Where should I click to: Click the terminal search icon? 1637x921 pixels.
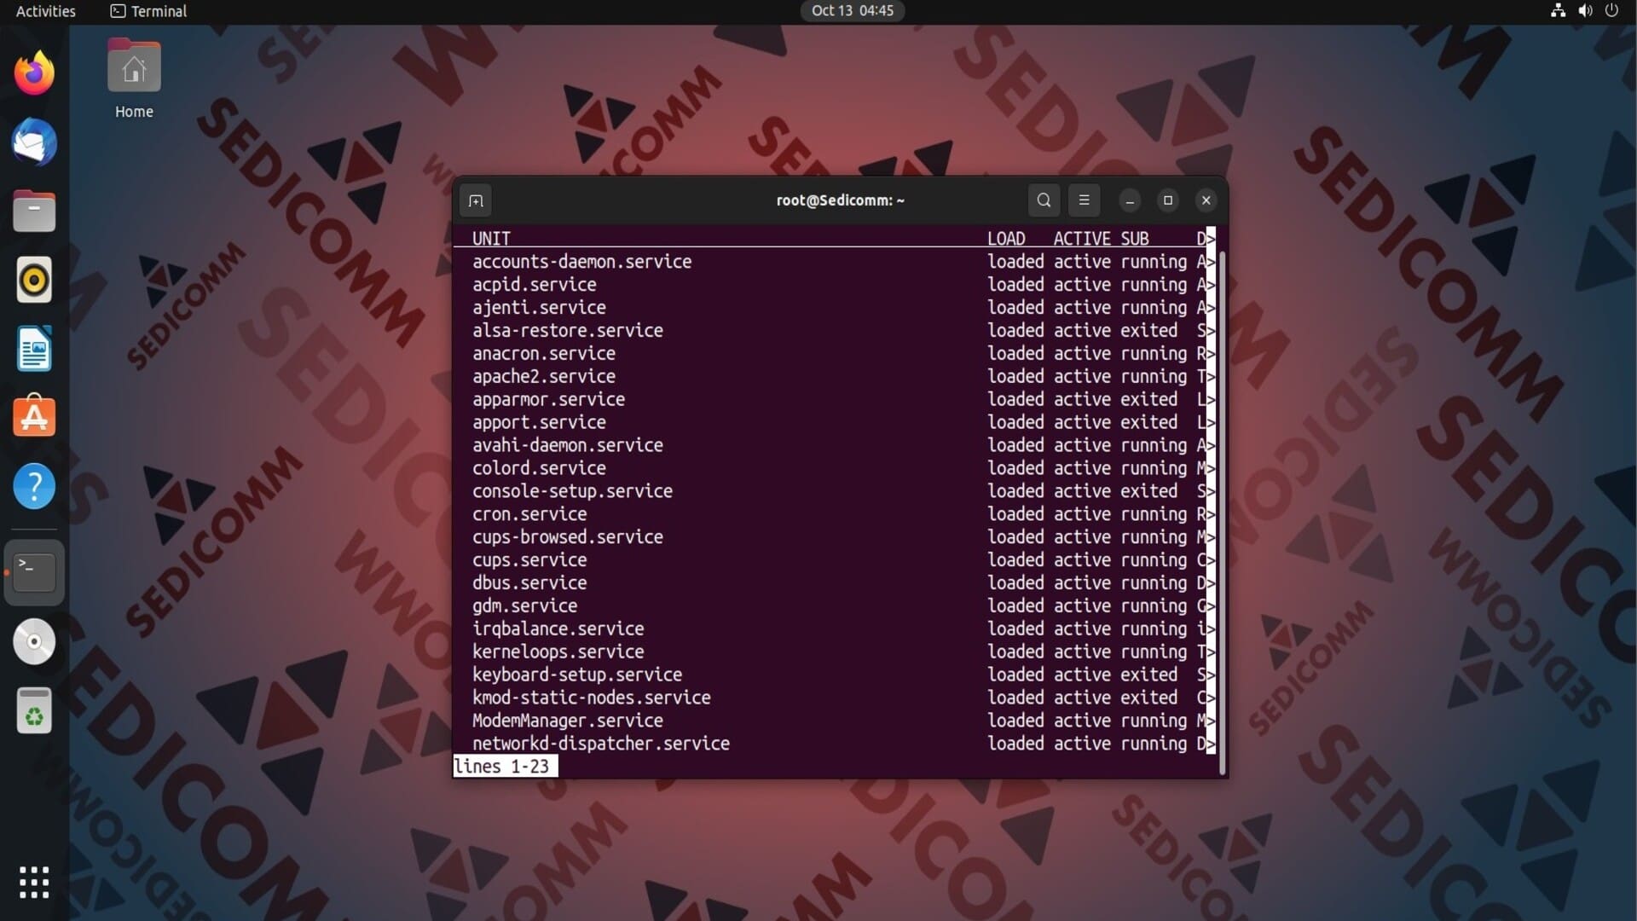1044,200
